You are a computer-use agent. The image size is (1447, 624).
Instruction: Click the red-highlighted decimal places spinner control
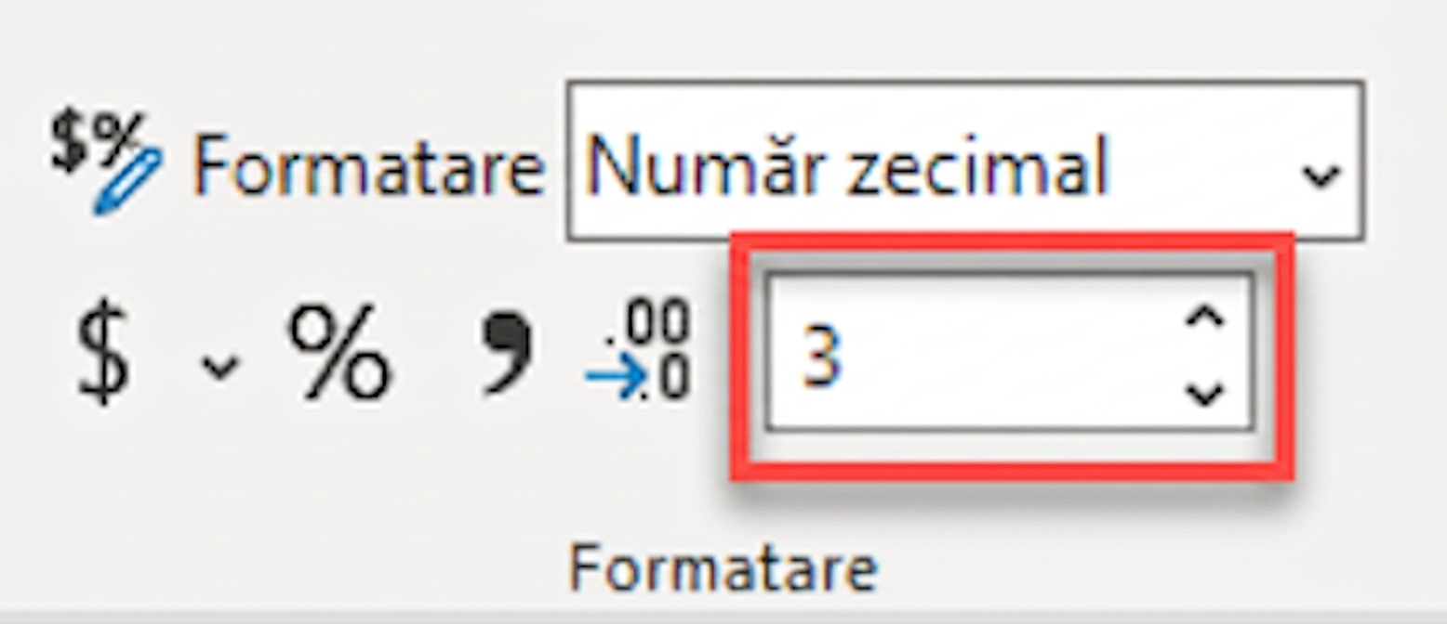1011,357
